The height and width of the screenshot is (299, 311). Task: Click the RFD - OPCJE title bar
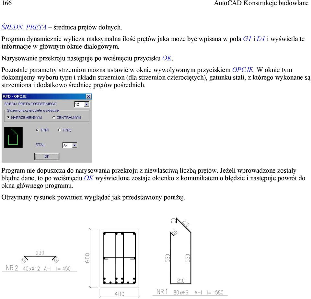pyautogui.click(x=47, y=96)
